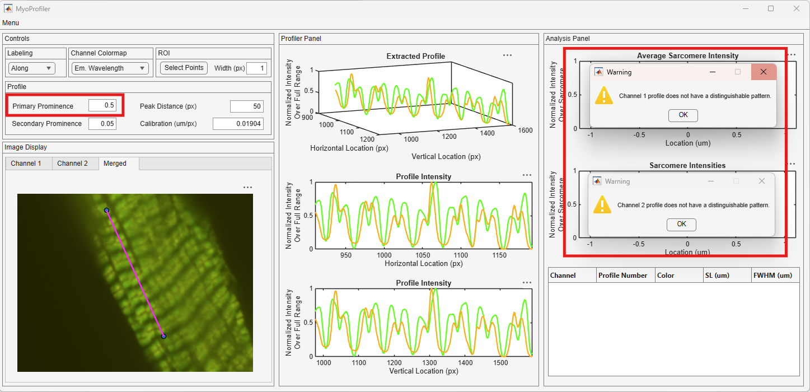Image resolution: width=810 pixels, height=392 pixels.
Task: Expand the Labeling dropdown set to Along
Action: pos(32,68)
